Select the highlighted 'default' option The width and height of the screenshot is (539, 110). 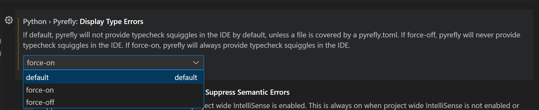point(113,77)
